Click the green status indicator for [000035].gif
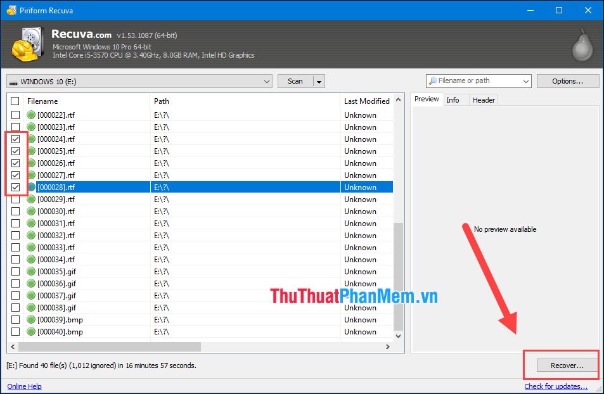The height and width of the screenshot is (394, 604). 31,271
